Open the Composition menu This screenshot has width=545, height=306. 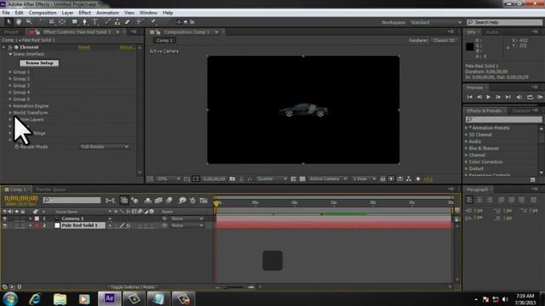(43, 13)
